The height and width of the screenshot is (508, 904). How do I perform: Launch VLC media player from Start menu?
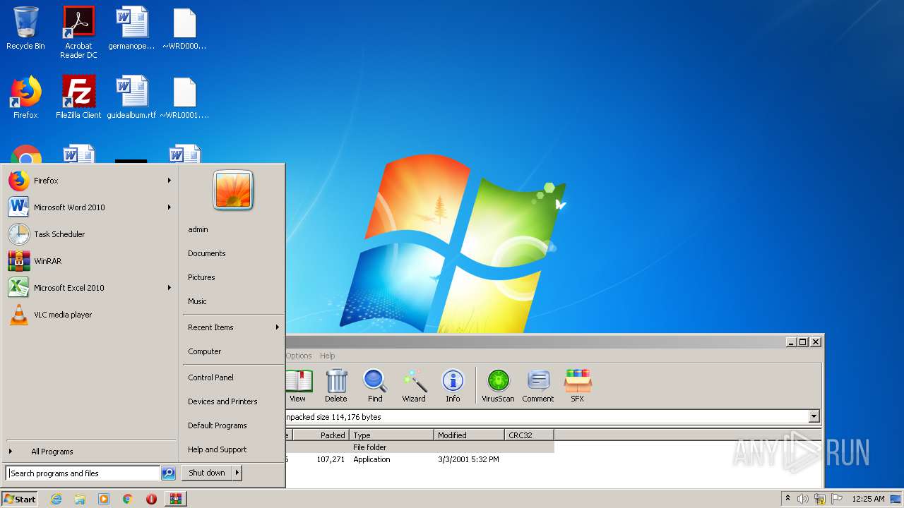90,315
